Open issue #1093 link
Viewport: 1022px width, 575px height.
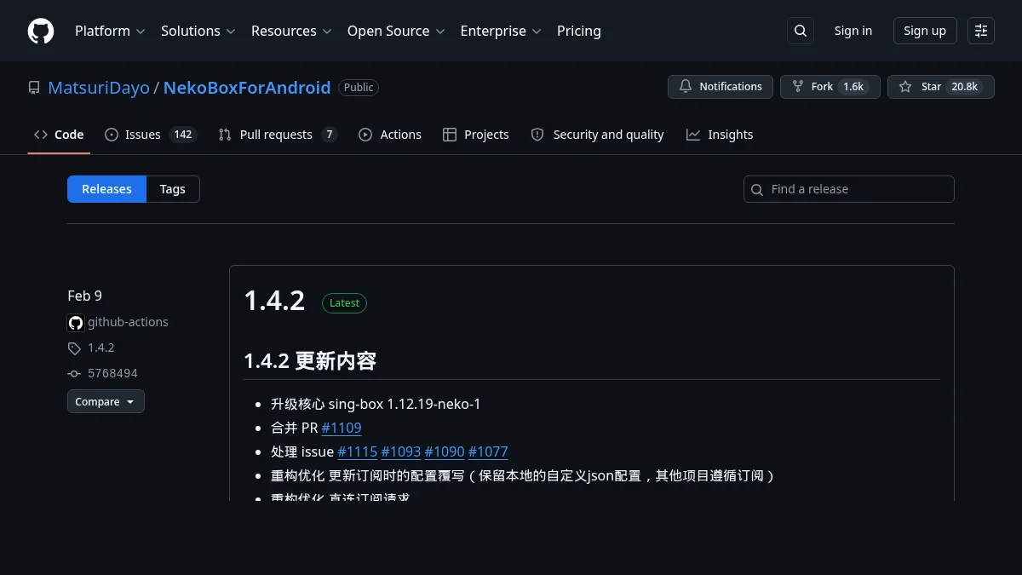coord(401,451)
